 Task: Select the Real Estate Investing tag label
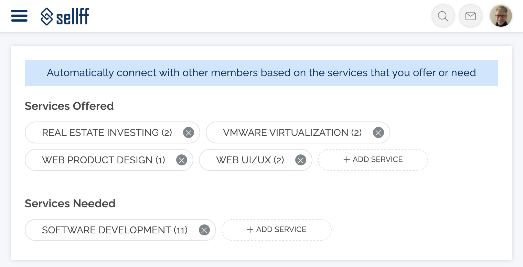click(x=107, y=132)
